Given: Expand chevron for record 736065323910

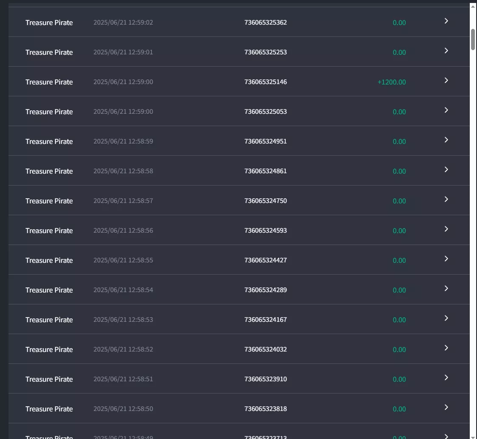Looking at the screenshot, I should (446, 377).
